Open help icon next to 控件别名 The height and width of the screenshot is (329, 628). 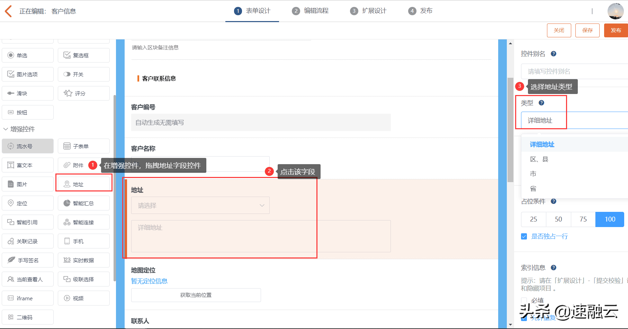click(x=554, y=54)
